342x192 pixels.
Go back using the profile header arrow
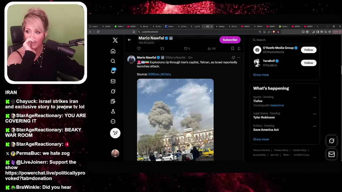tap(129, 40)
